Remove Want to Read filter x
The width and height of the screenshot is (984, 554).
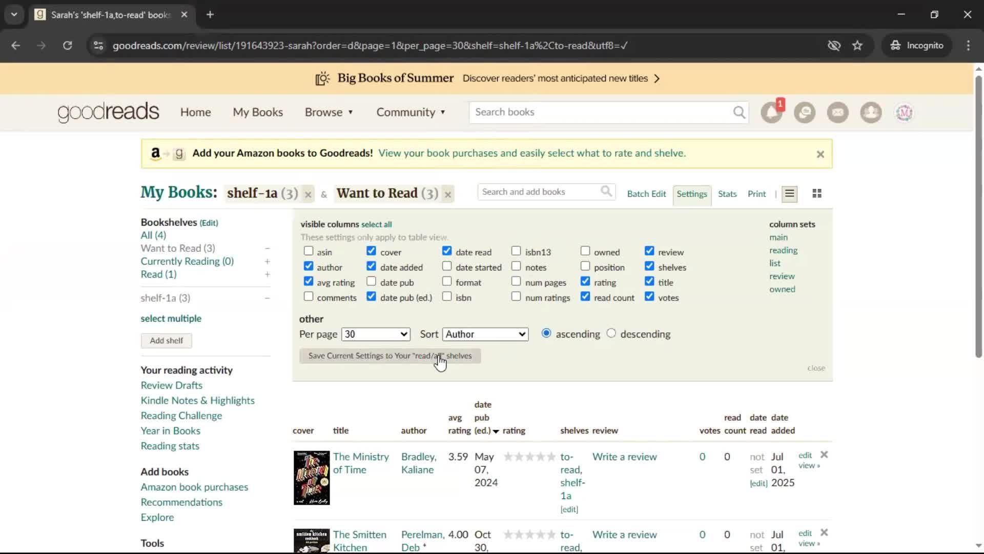(448, 194)
